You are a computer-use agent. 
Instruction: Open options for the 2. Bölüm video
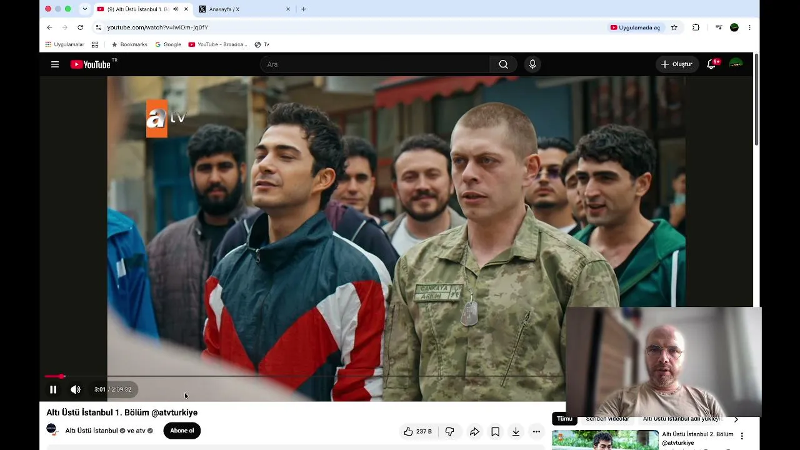point(742,436)
